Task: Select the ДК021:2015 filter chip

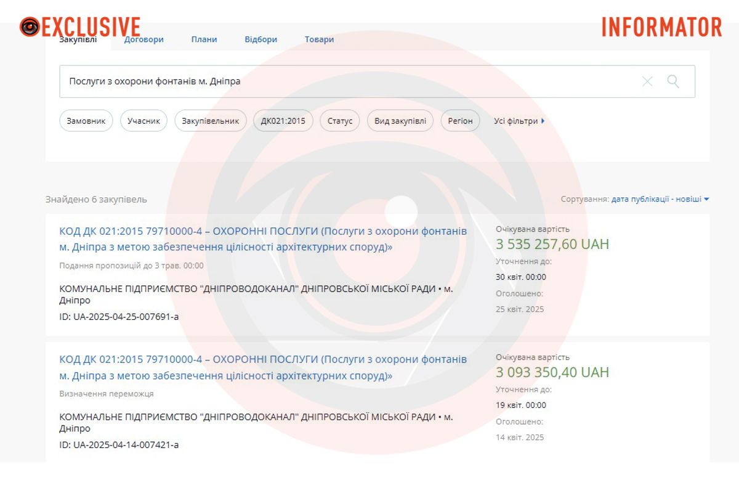Action: pos(283,121)
